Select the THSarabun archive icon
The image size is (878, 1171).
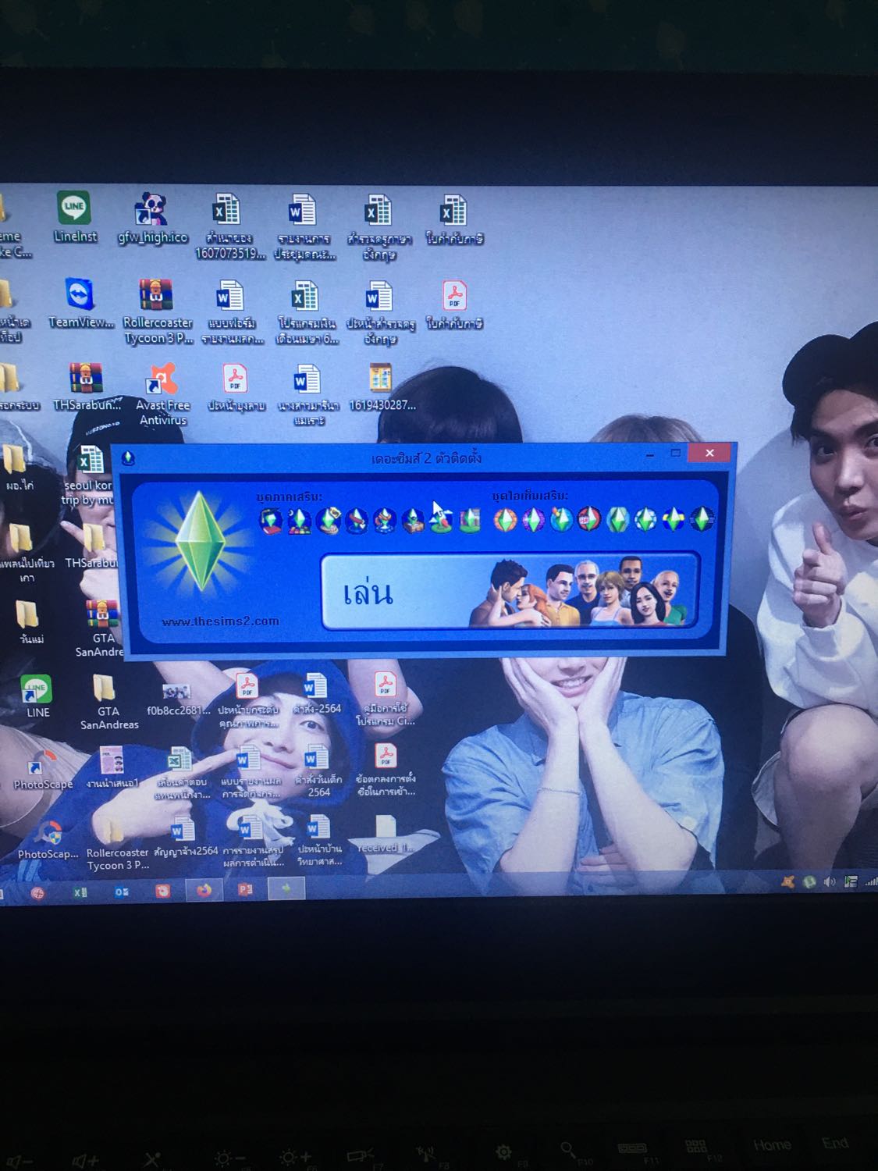click(x=87, y=387)
